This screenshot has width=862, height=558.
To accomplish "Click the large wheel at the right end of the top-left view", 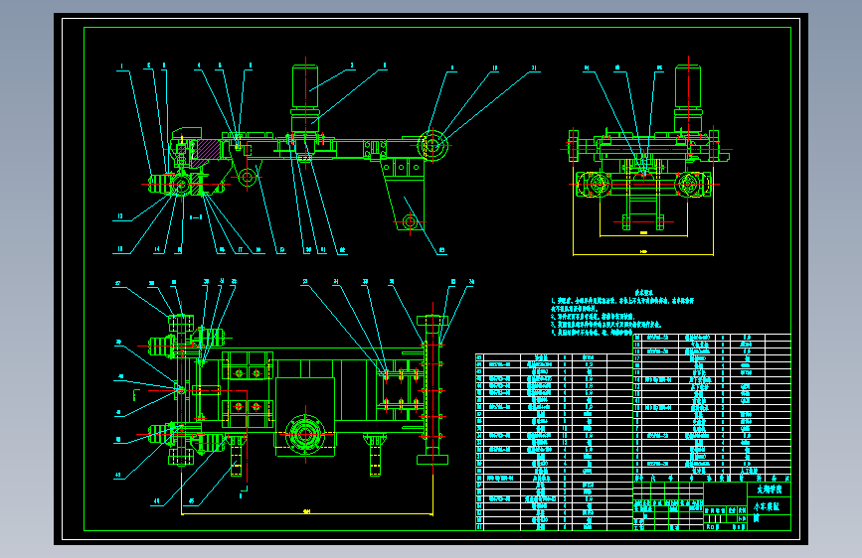I will click(x=432, y=146).
